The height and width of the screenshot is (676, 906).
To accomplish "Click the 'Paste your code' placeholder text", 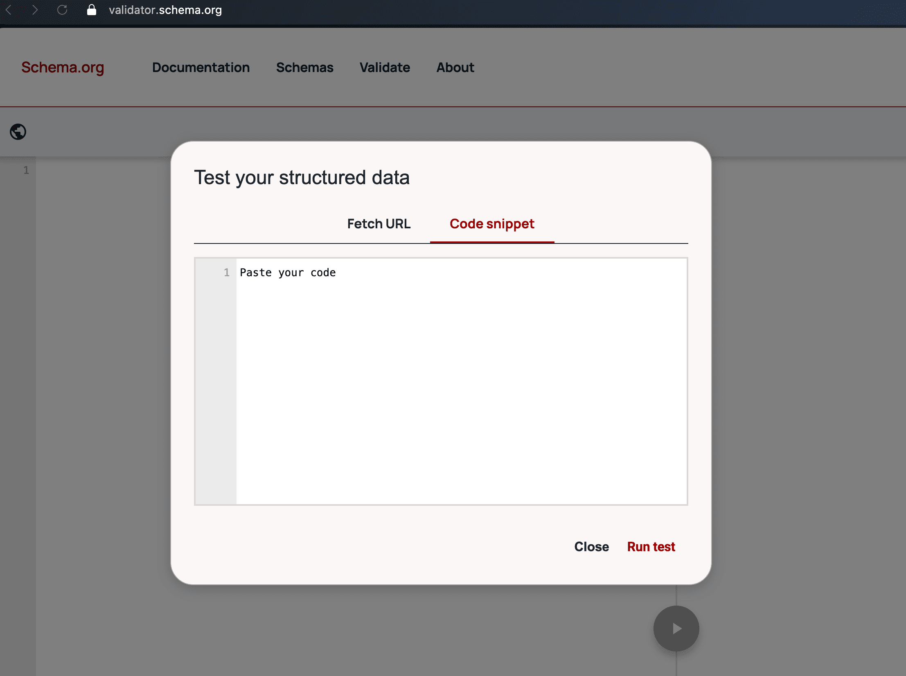I will [288, 273].
